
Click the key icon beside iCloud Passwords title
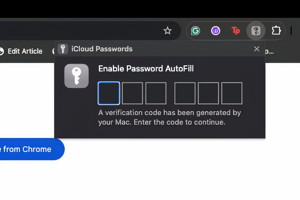[x=63, y=49]
